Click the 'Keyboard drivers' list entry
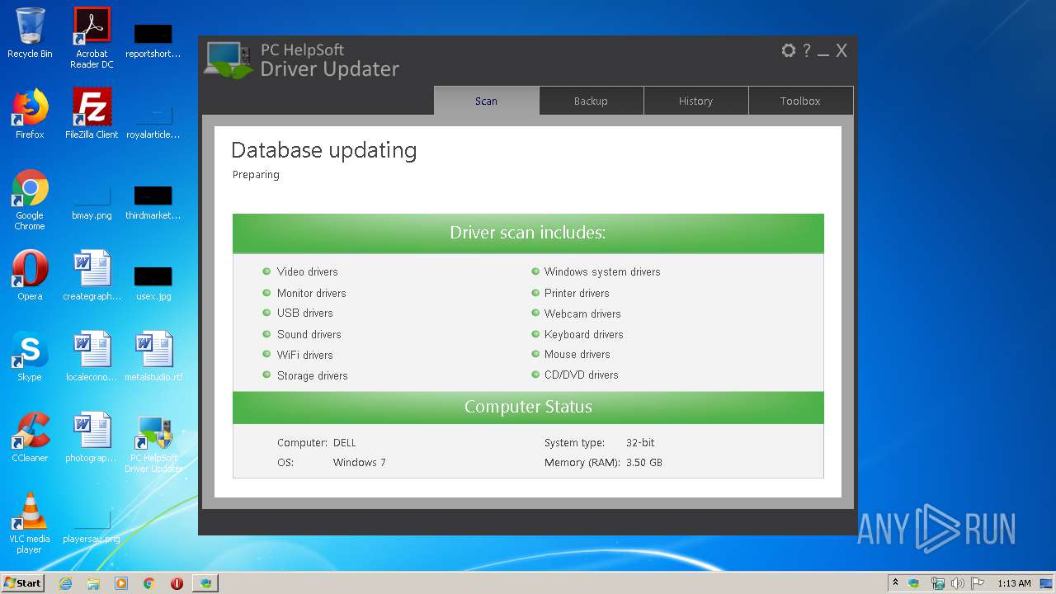Viewport: 1056px width, 594px height. (584, 334)
